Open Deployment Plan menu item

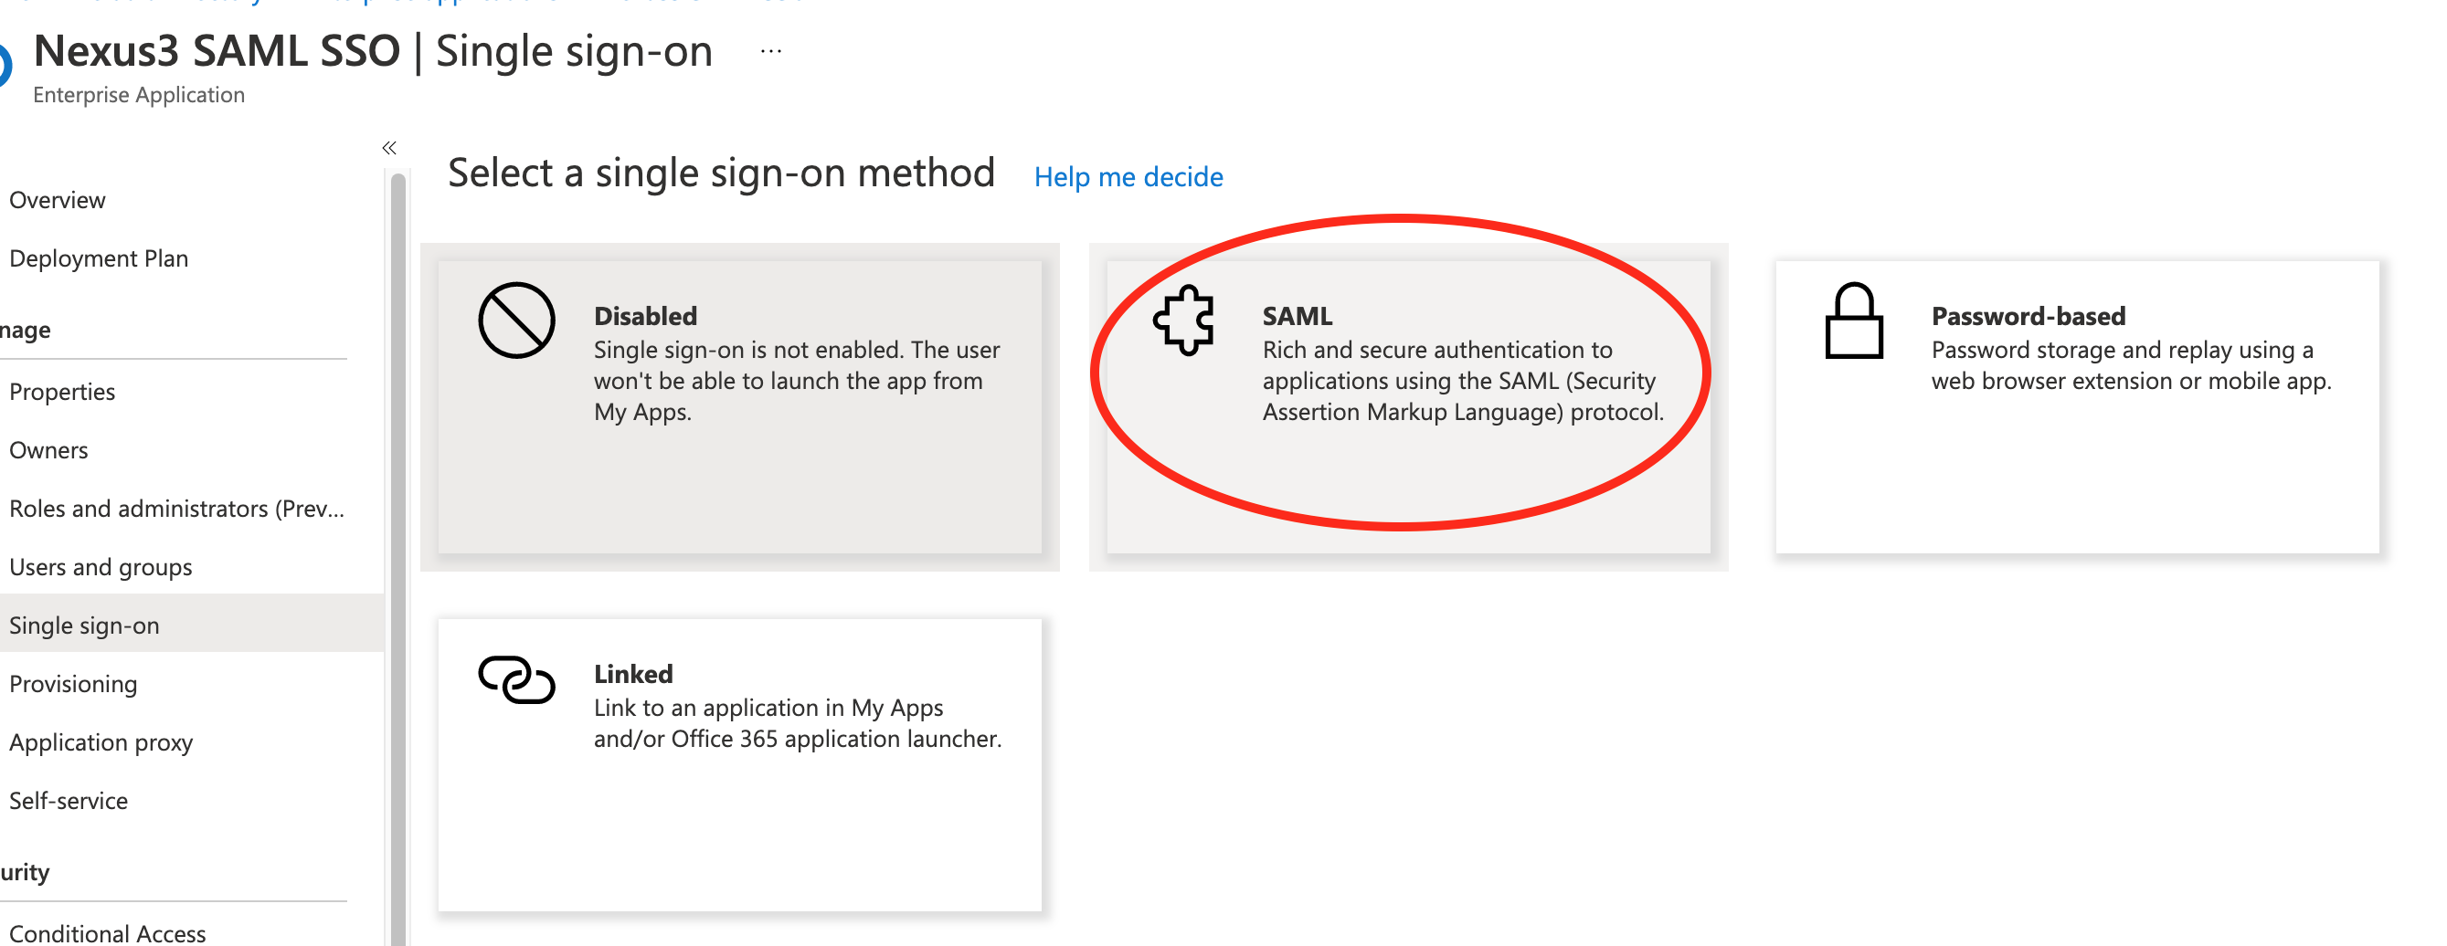pyautogui.click(x=99, y=258)
